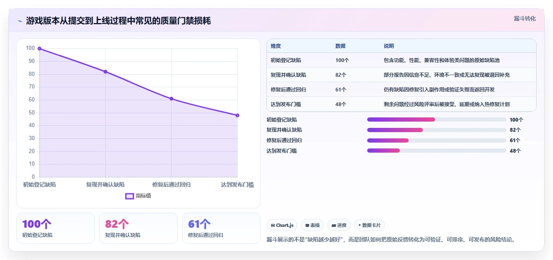
Task: Click the description starting 包含功能、性能
Action: pyautogui.click(x=441, y=60)
